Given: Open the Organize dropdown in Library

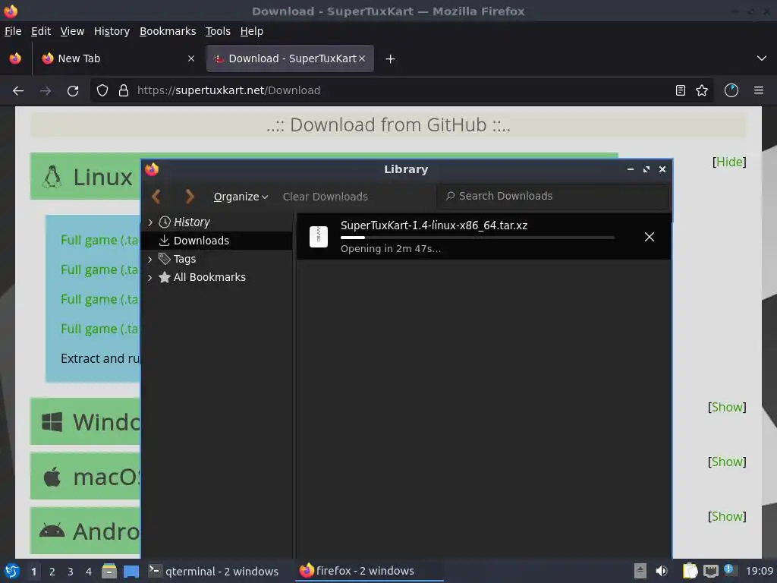Looking at the screenshot, I should coord(241,197).
